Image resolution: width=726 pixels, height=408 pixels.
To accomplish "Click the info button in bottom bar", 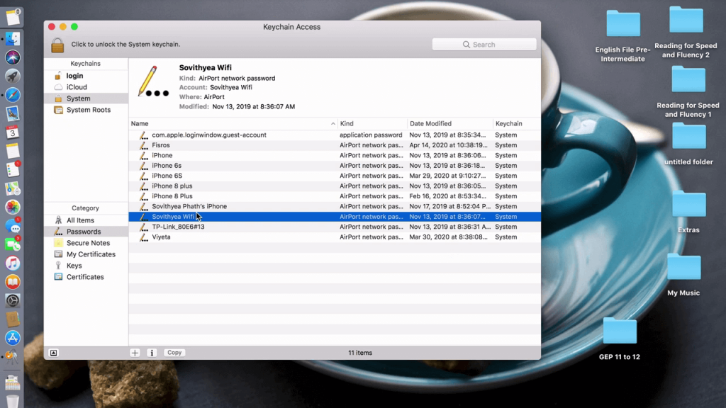I will (x=152, y=353).
